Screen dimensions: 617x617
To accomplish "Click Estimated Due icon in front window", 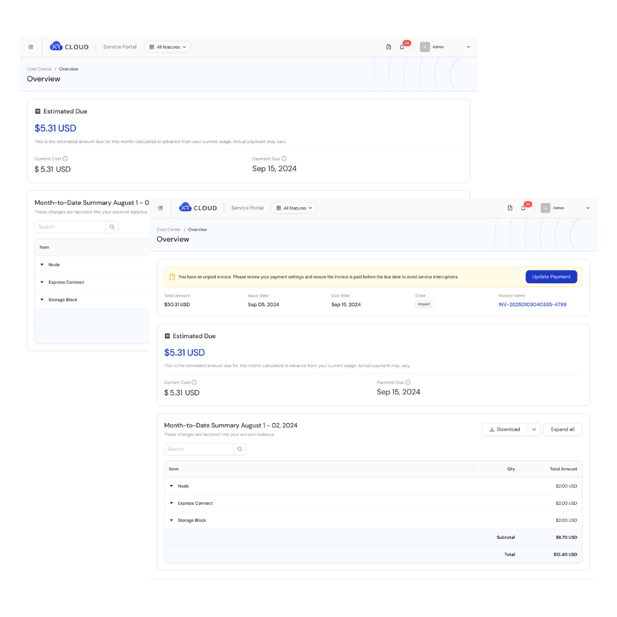I will point(167,336).
